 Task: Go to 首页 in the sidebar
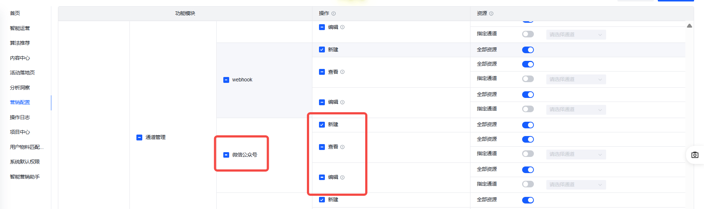15,13
